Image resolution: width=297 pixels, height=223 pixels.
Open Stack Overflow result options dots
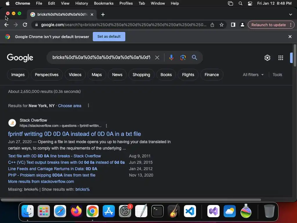(106, 126)
